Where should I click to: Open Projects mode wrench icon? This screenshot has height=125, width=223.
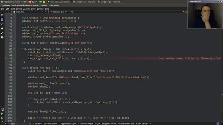[x=2, y=33]
